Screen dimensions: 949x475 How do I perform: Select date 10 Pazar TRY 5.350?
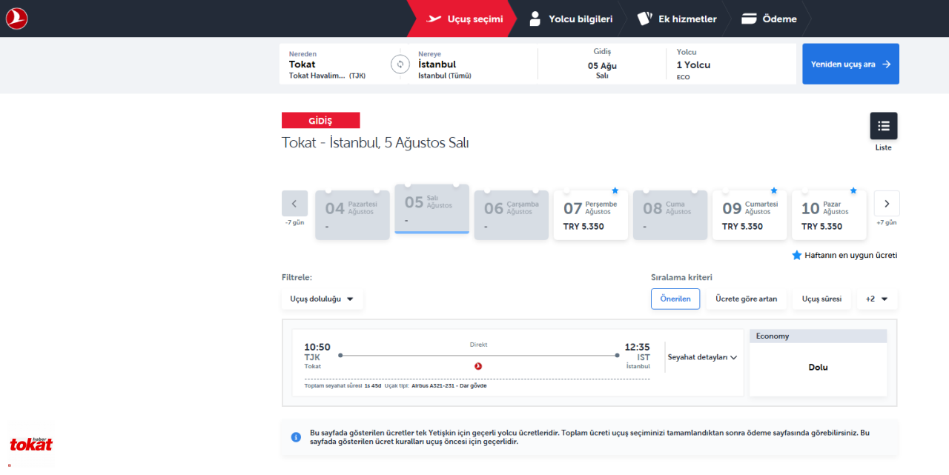click(x=829, y=215)
